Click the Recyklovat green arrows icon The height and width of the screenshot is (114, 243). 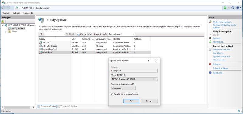(x=210, y=42)
